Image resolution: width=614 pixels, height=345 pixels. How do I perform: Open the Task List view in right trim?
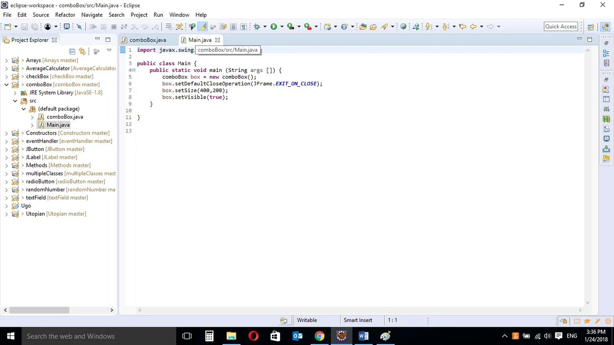coord(606,63)
